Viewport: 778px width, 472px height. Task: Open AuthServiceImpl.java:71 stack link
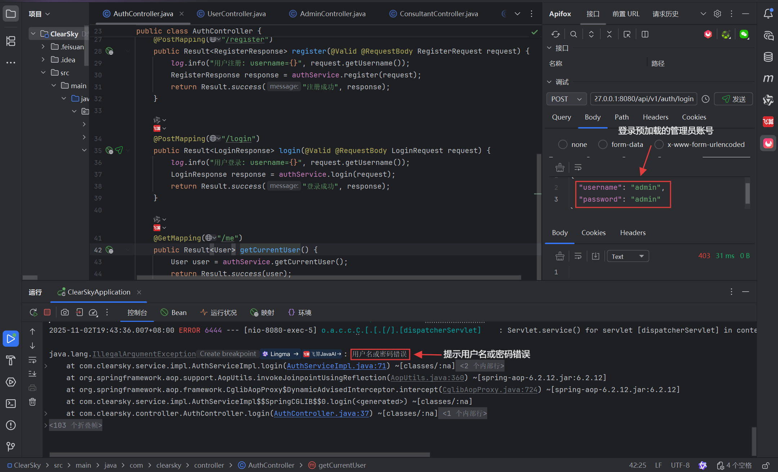tap(337, 366)
